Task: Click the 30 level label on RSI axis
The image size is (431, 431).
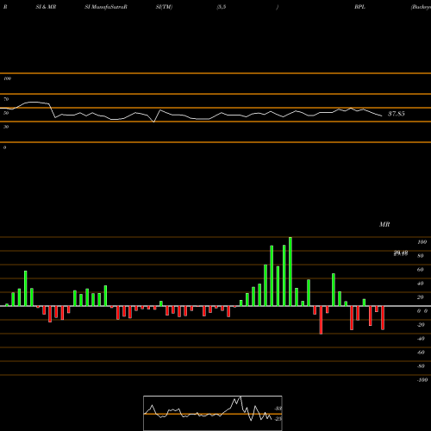Action: click(6, 127)
